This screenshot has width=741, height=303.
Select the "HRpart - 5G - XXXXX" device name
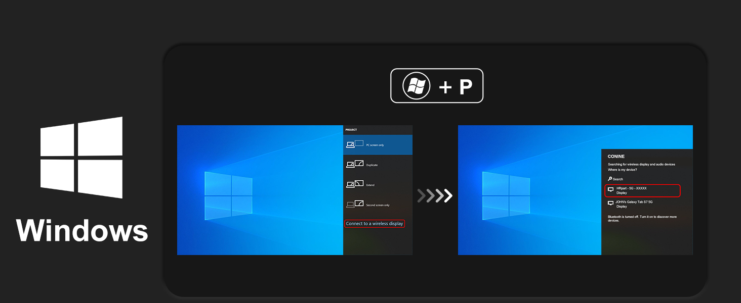click(x=631, y=188)
